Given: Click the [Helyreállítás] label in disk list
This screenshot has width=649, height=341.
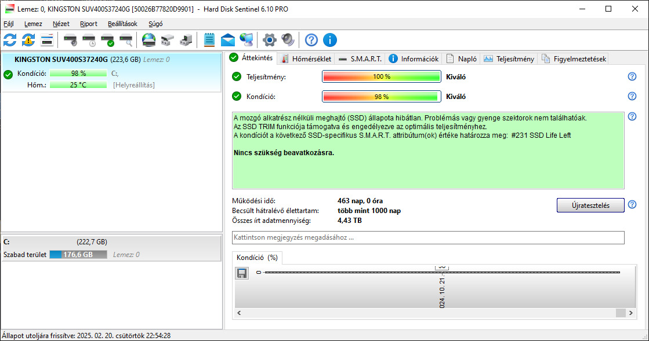Looking at the screenshot, I should click(134, 85).
